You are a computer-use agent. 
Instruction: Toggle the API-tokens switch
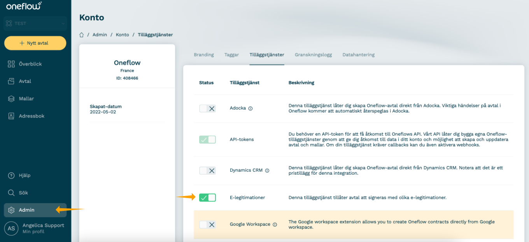coord(207,139)
